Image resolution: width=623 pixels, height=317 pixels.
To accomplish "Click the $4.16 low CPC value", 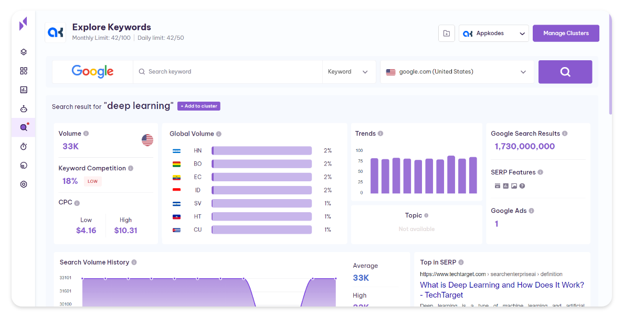I will tap(86, 231).
